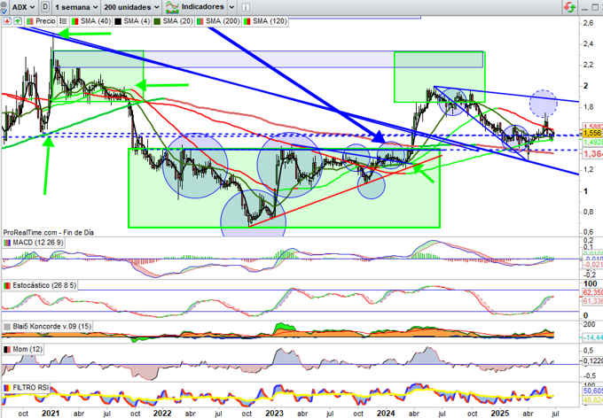
Task: Click the 2022 year label on time axis
Action: coord(162,413)
